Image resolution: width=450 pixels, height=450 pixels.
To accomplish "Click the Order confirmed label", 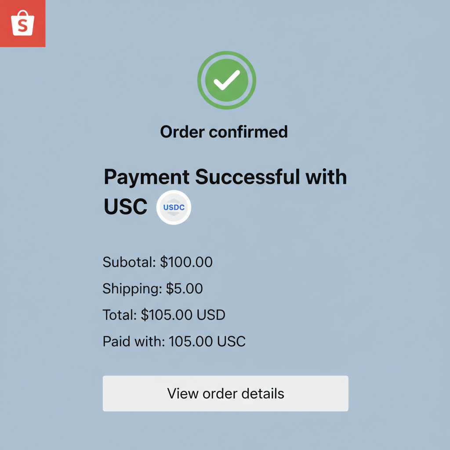I will click(224, 131).
